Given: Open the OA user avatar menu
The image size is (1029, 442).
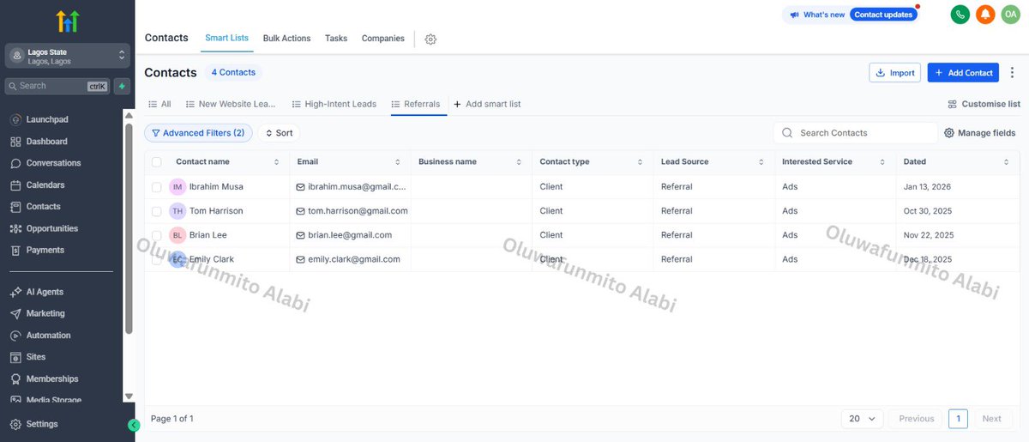Looking at the screenshot, I should [1010, 15].
